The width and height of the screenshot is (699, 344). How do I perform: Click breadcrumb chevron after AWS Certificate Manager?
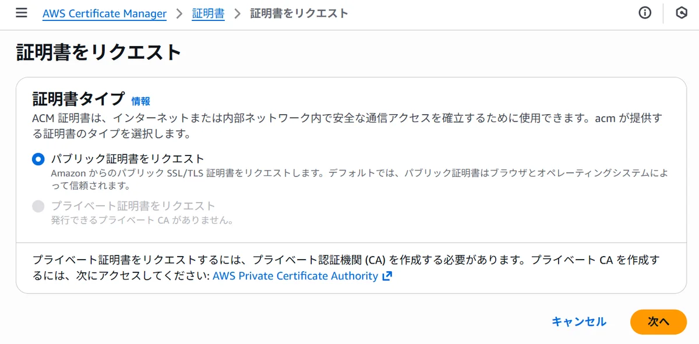[179, 13]
